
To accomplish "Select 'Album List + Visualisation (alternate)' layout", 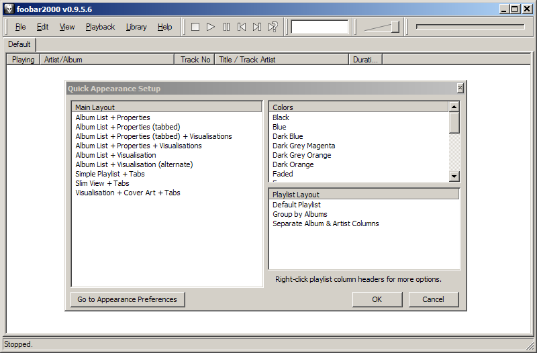I will [x=134, y=164].
